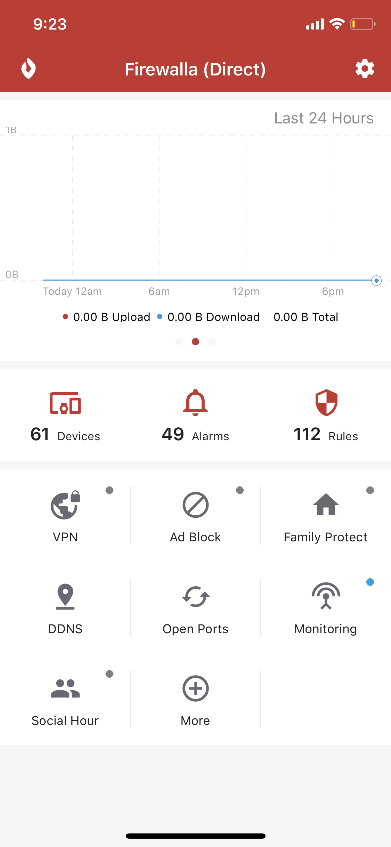391x847 pixels.
Task: Expand the More features button
Action: 195,688
